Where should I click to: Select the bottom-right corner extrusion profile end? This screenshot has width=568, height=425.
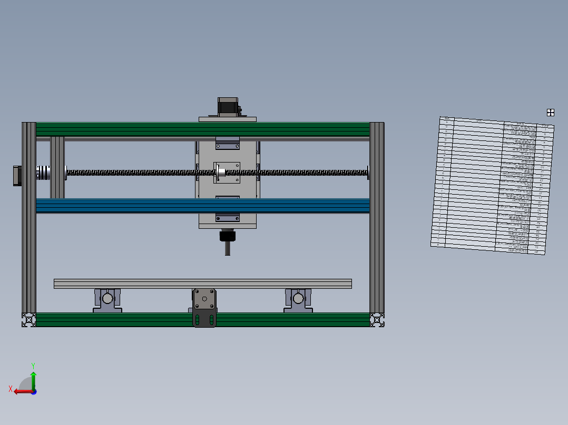pyautogui.click(x=377, y=320)
